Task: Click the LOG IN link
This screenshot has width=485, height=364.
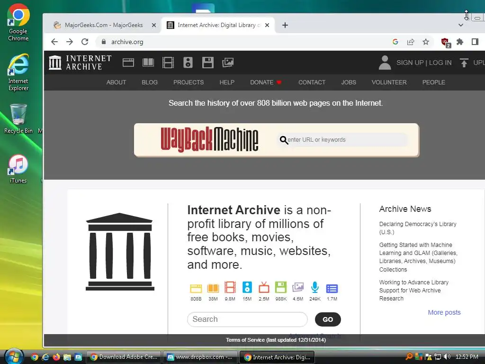Action: tap(440, 63)
